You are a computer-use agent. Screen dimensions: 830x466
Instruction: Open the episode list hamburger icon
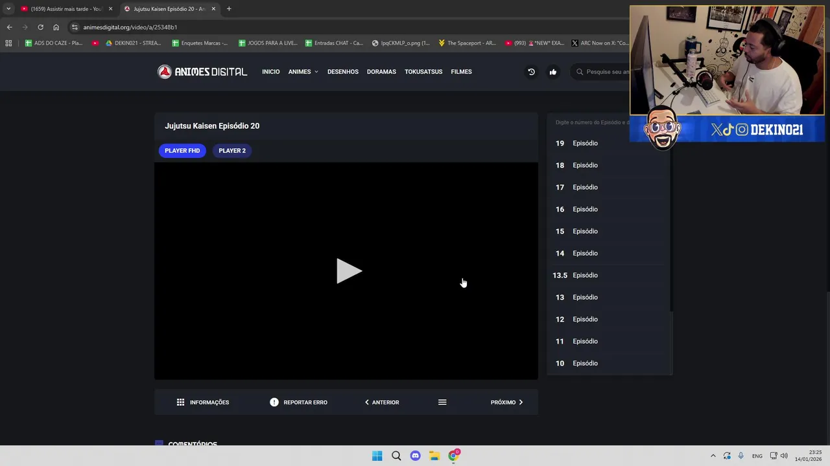point(442,403)
